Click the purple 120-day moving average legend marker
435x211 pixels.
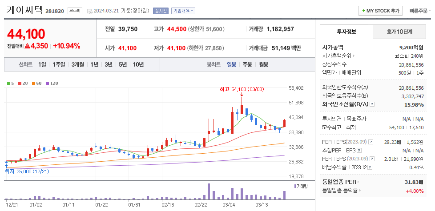[x=47, y=83]
